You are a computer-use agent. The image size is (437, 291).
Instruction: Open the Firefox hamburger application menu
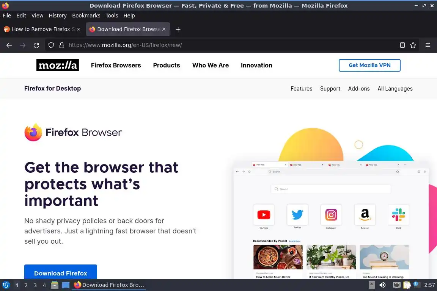pos(428,45)
